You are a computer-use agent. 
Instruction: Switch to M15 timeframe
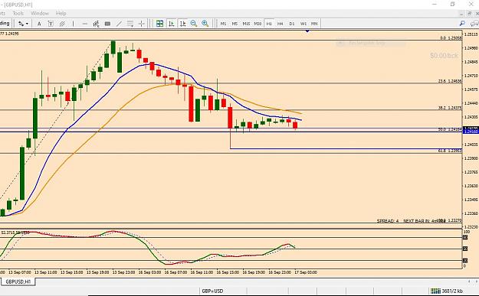click(x=246, y=24)
